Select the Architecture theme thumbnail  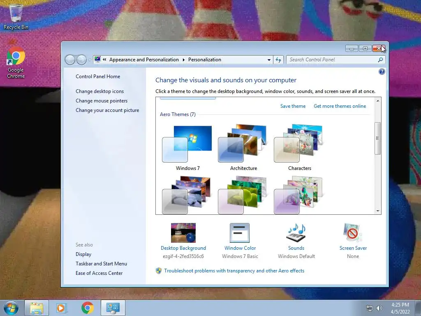tap(243, 143)
